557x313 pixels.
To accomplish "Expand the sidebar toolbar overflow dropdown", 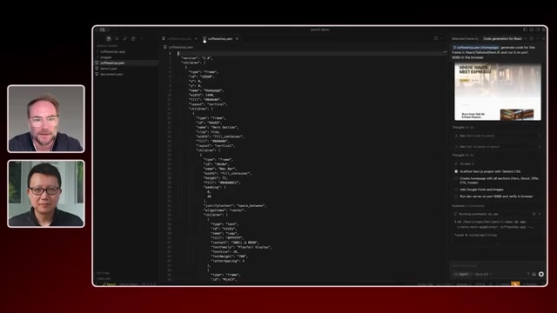I will tap(142, 38).
